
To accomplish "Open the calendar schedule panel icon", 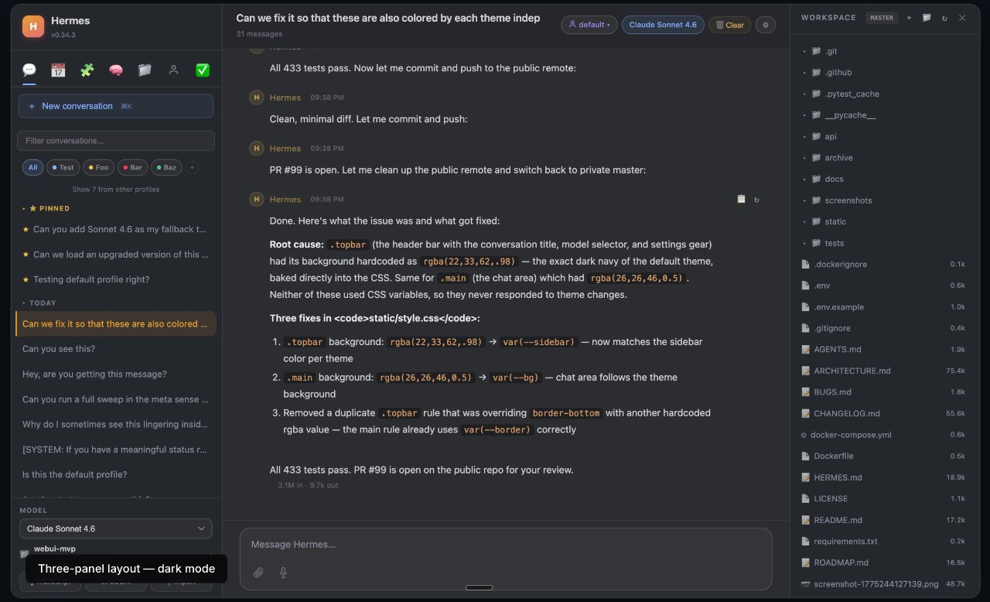I will 58,70.
